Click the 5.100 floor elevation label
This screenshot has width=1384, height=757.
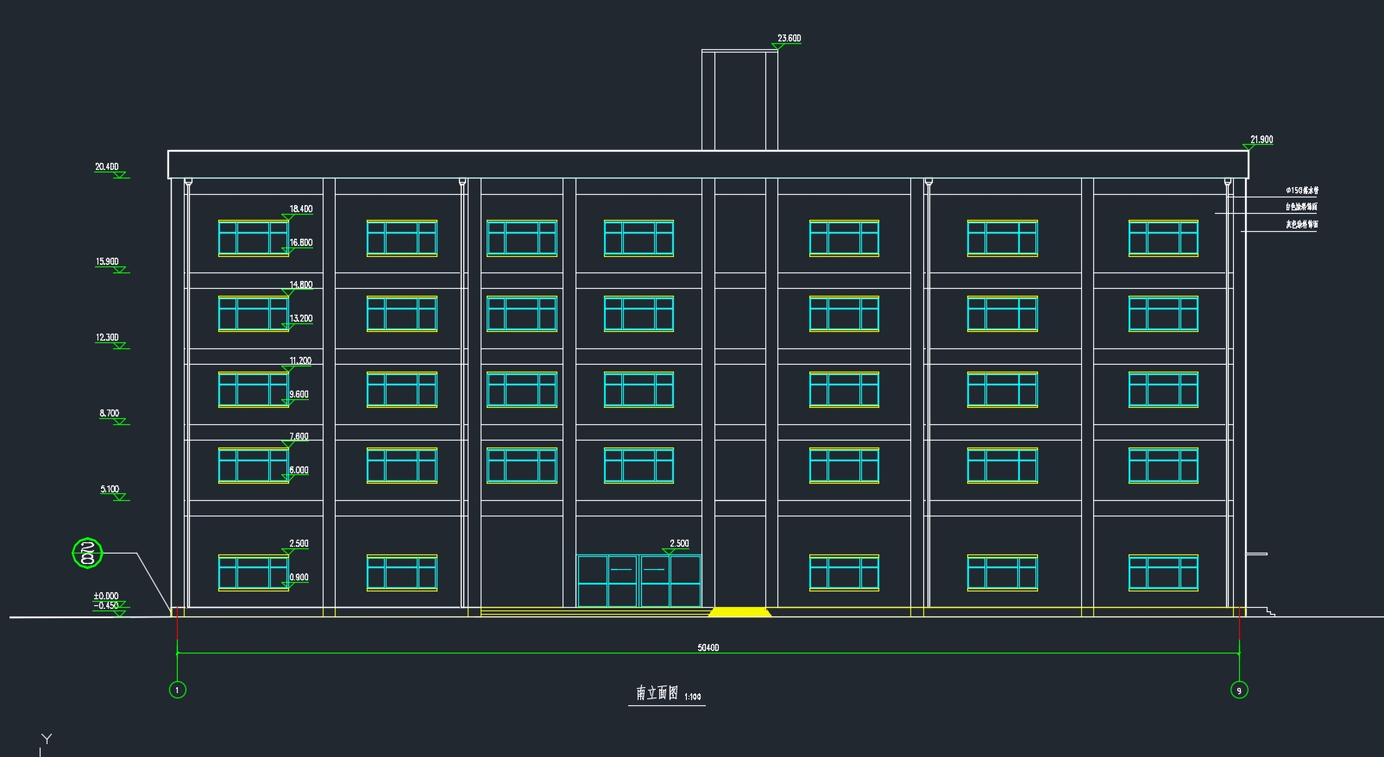[x=110, y=489]
